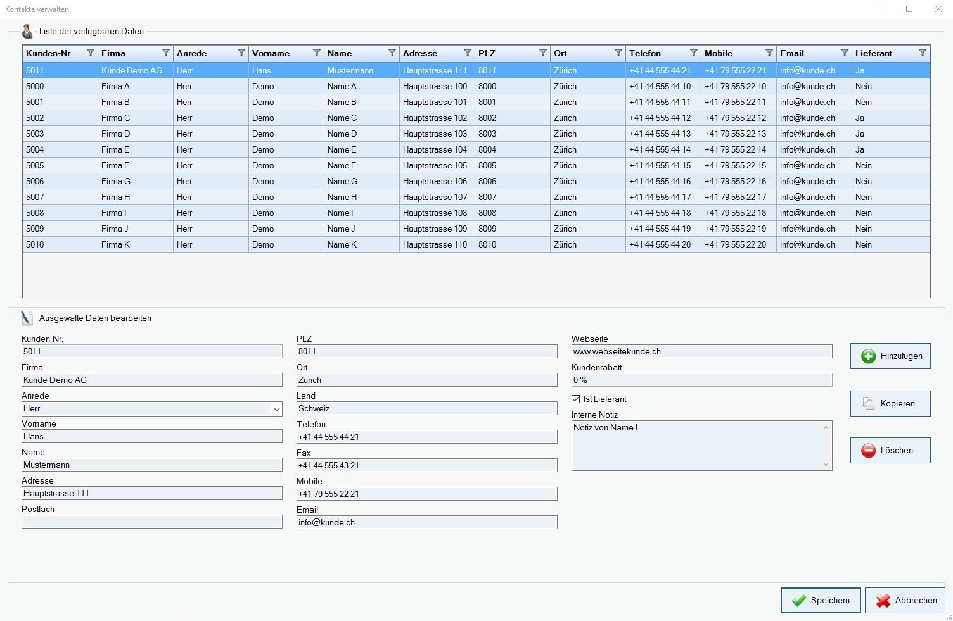Click the Email input field

427,522
